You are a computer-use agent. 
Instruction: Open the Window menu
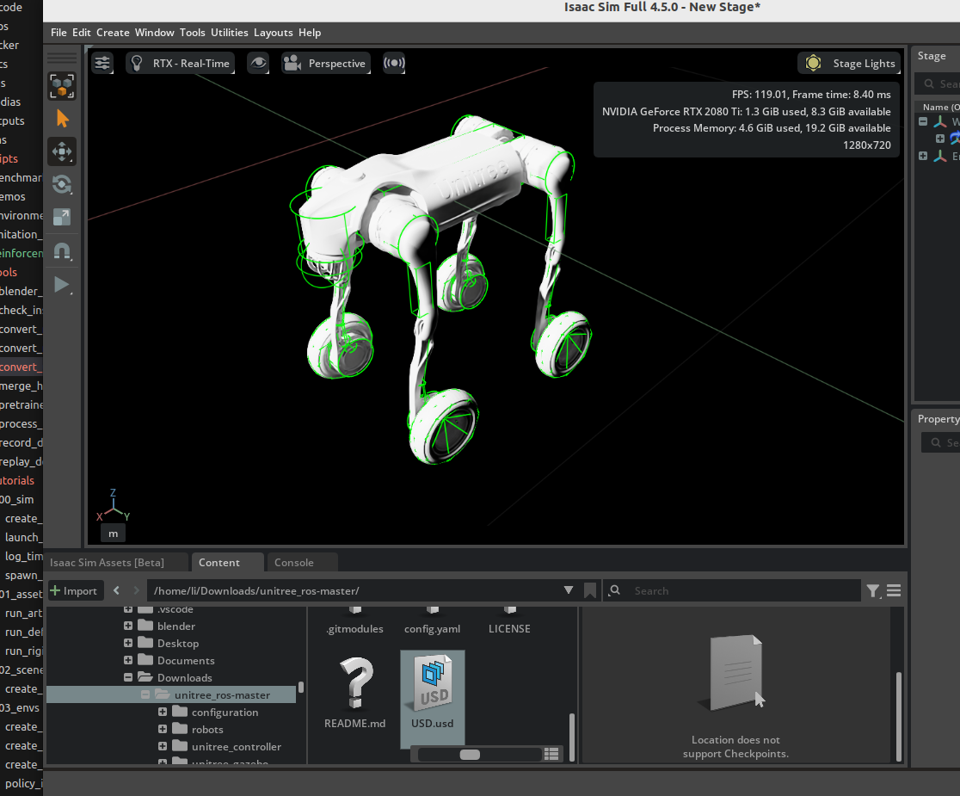pos(154,33)
